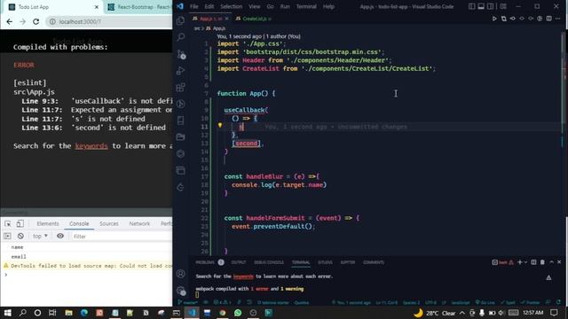Viewport: 568px width, 319px height.
Task: Open WhatsApp from the taskbar
Action: (x=238, y=313)
